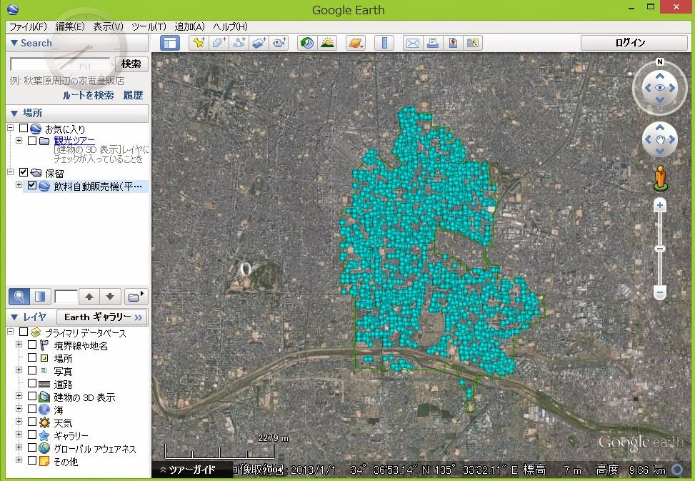Enable the 道路 layer checkbox
The width and height of the screenshot is (695, 481).
point(32,383)
